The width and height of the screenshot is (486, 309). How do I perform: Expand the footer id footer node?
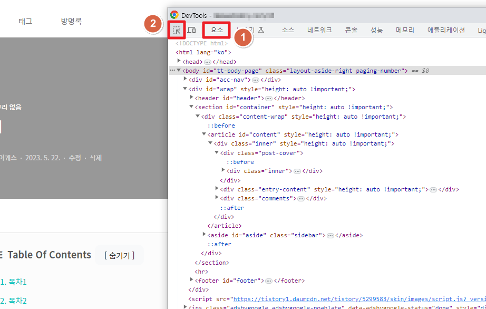191,279
